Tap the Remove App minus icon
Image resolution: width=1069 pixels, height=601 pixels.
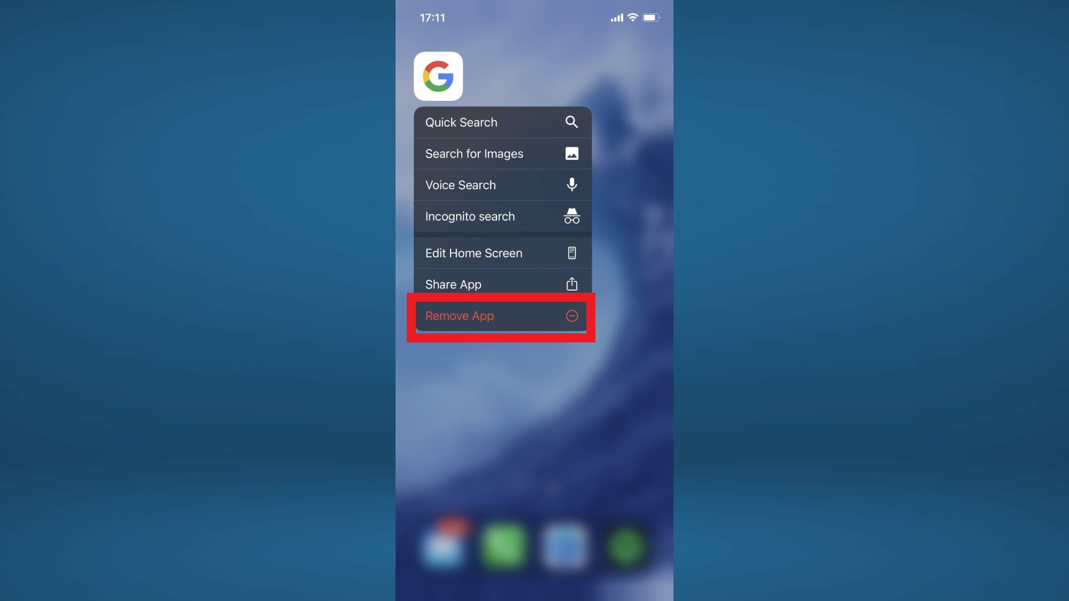[x=572, y=316]
